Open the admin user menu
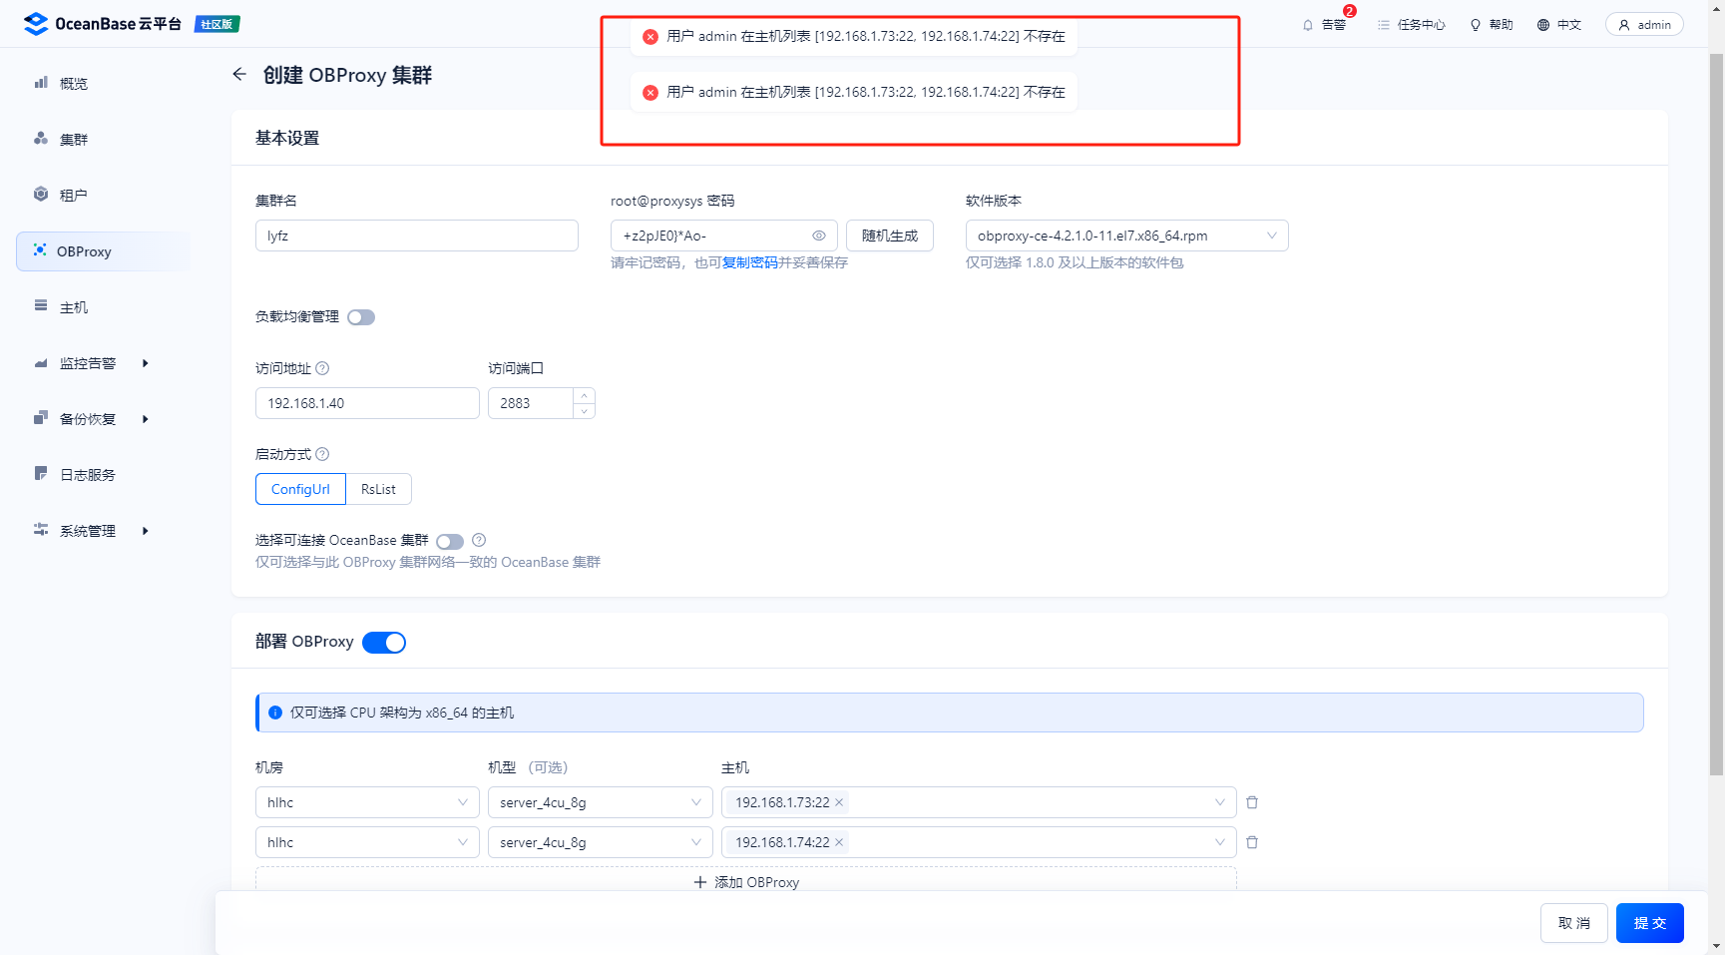 pos(1644,25)
